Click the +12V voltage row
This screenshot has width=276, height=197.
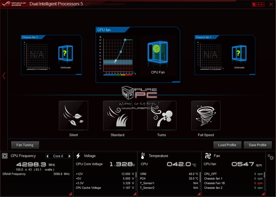(x=105, y=174)
